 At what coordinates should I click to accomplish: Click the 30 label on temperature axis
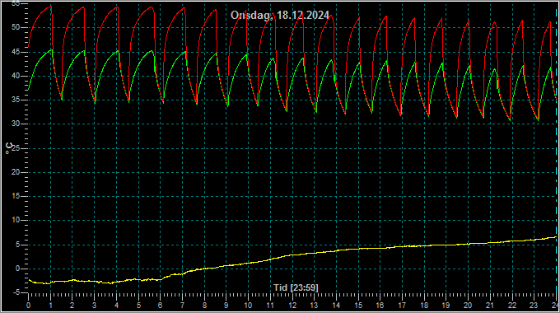pos(16,124)
